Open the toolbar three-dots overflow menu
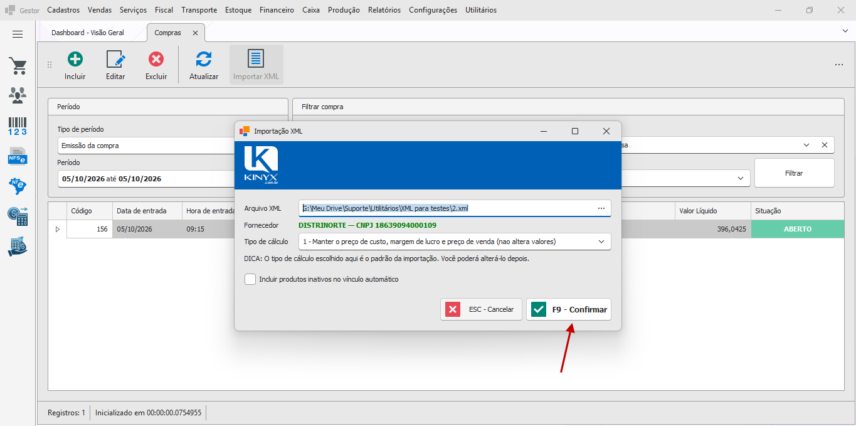This screenshot has width=856, height=426. [x=838, y=65]
